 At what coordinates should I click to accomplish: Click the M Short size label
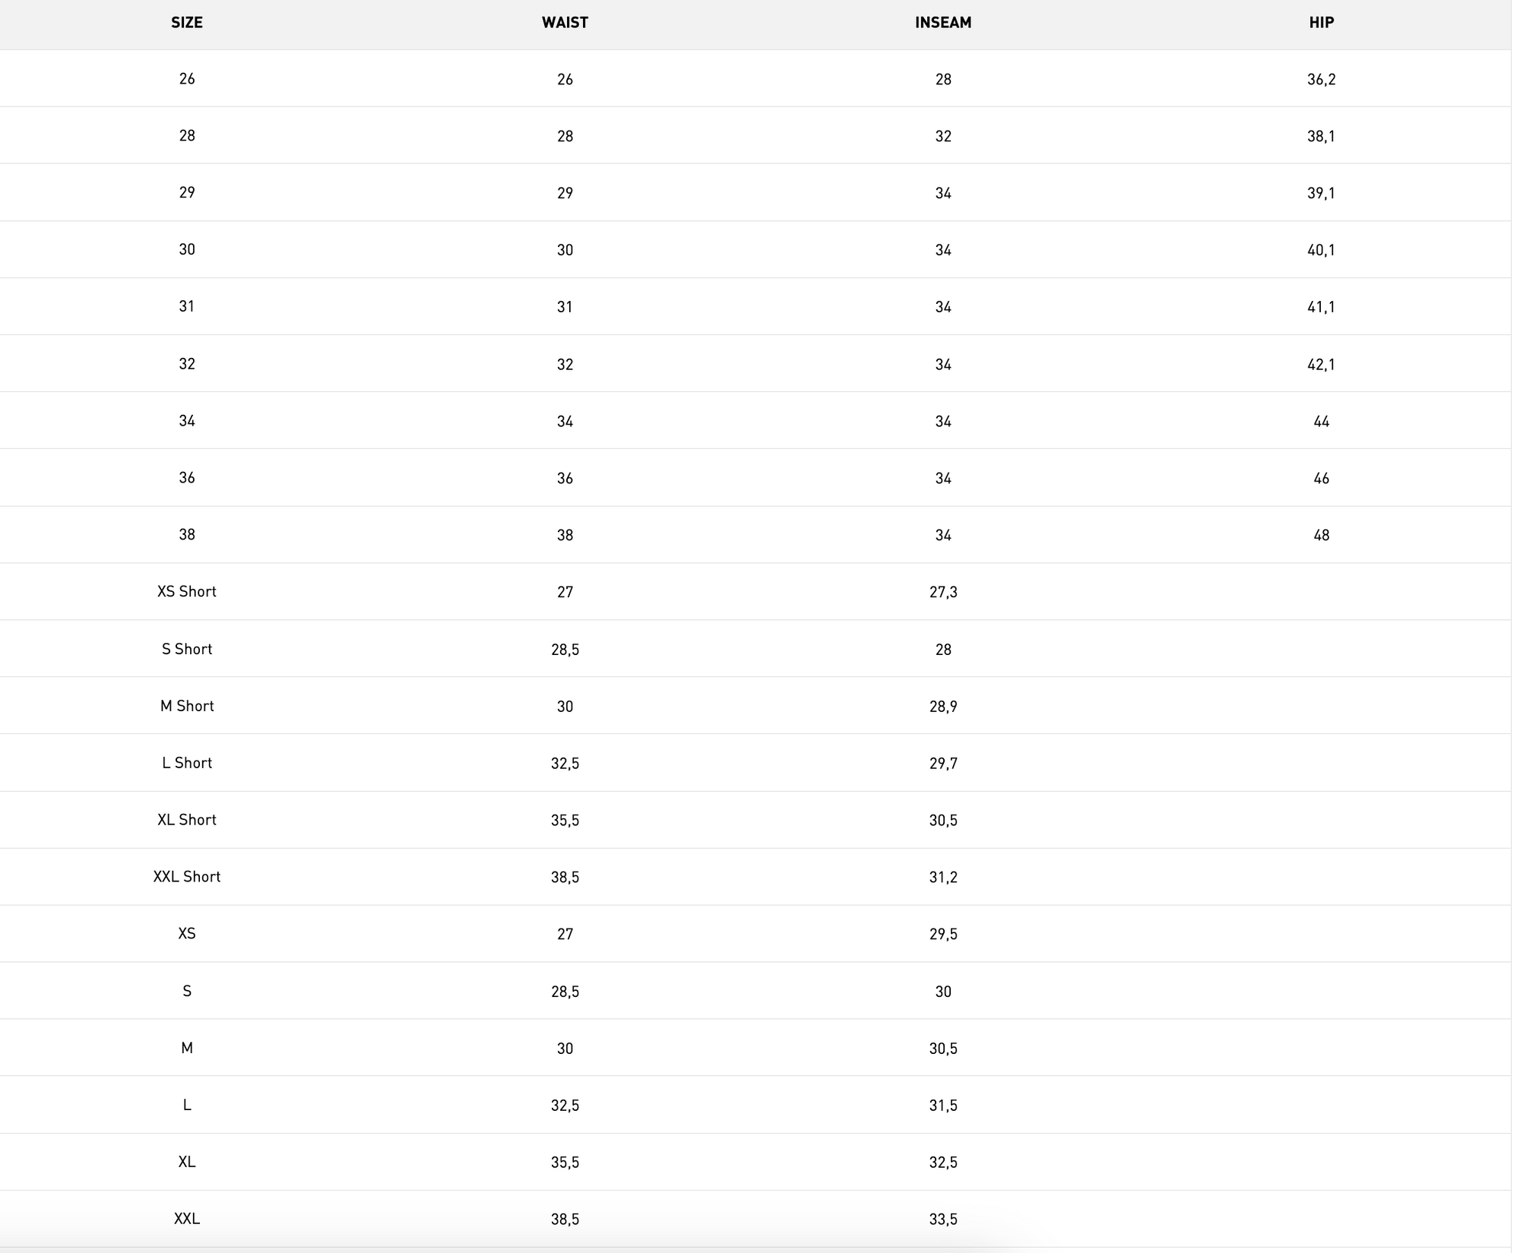187,706
